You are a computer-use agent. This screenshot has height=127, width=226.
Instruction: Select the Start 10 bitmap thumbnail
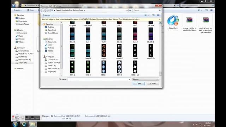click(88, 50)
